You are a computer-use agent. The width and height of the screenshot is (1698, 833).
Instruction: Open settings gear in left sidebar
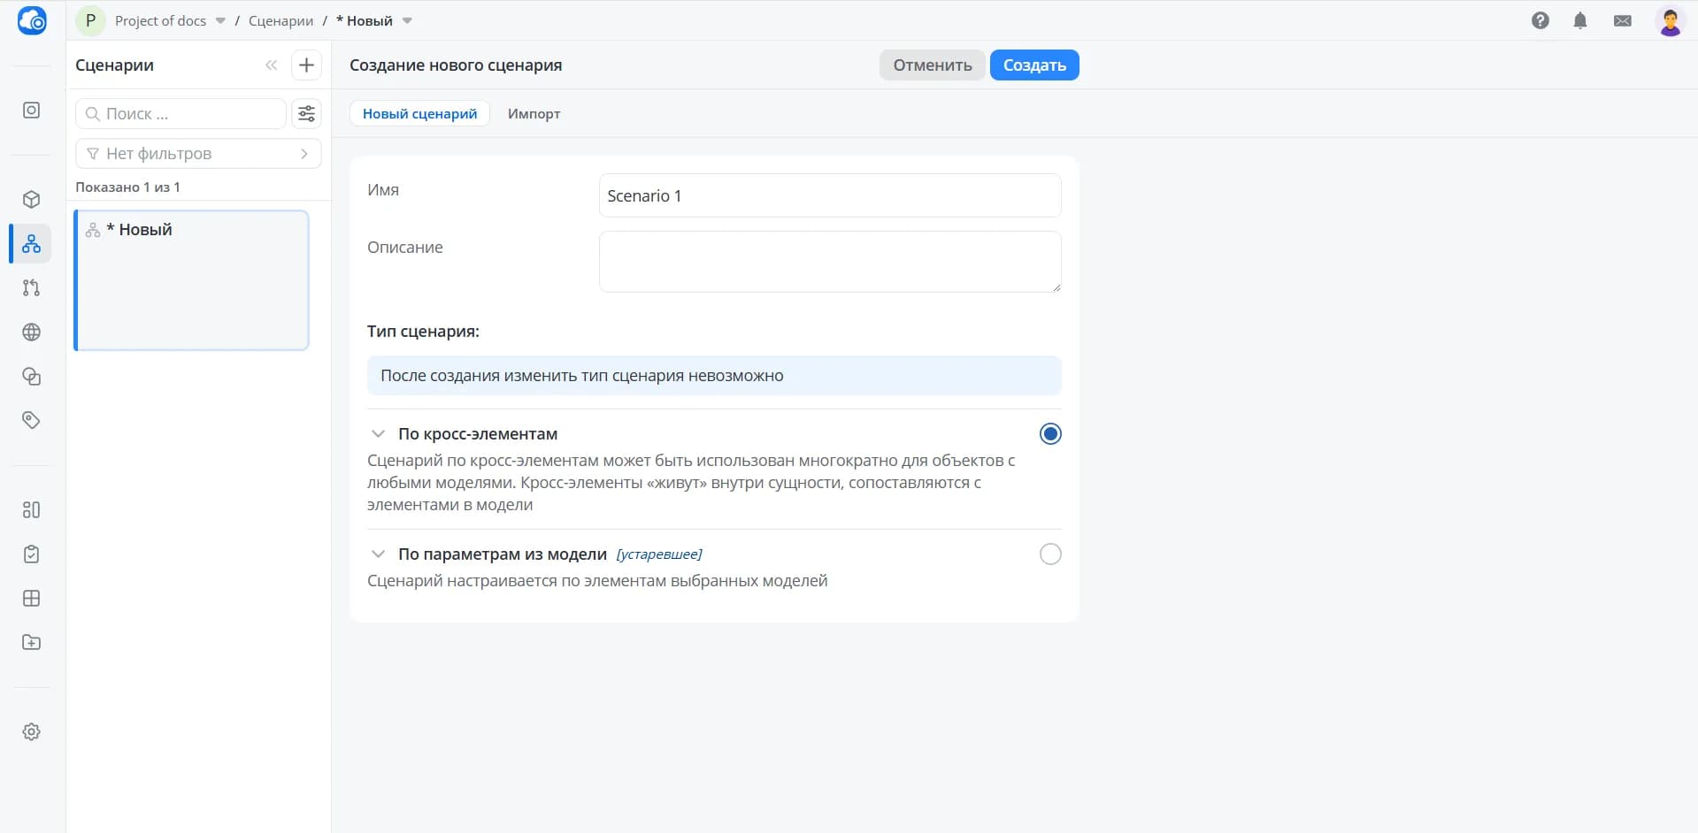[31, 731]
